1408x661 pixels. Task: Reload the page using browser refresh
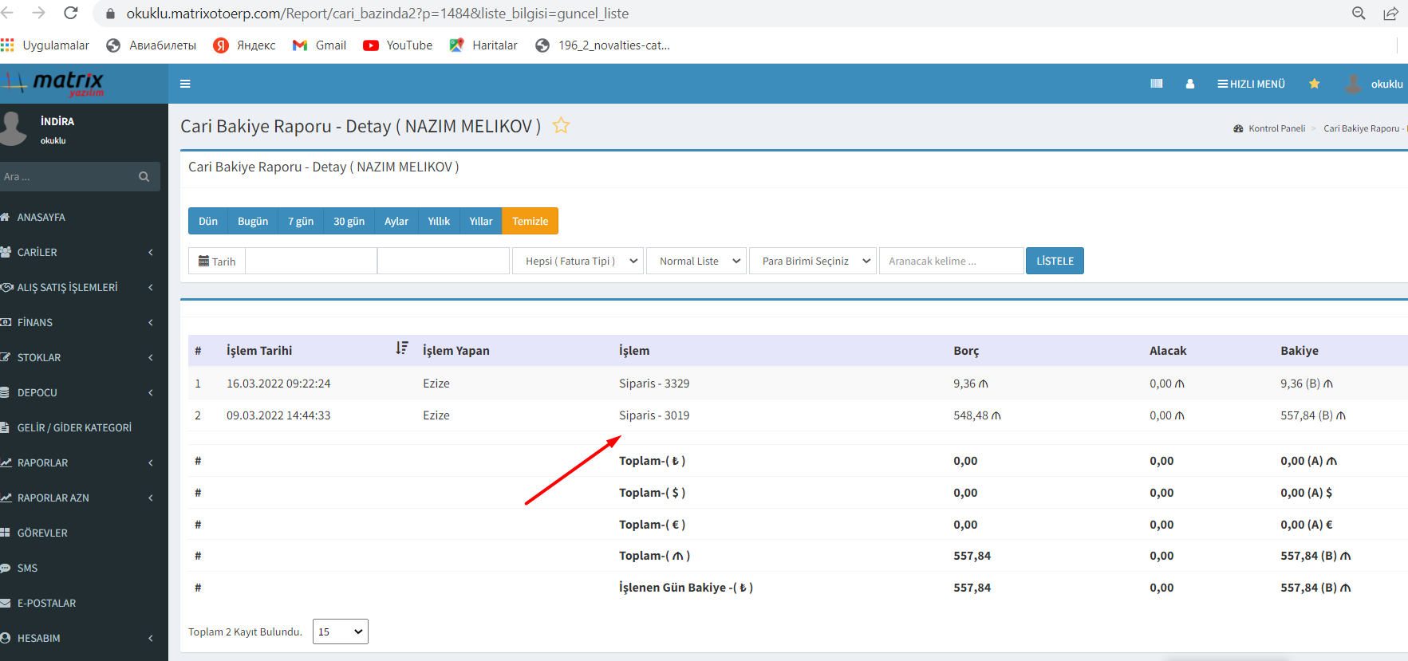pyautogui.click(x=71, y=14)
